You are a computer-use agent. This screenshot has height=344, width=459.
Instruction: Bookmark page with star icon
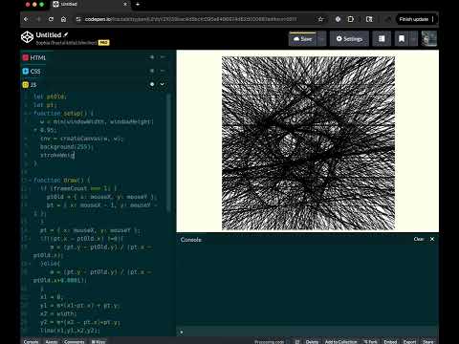pos(320,19)
